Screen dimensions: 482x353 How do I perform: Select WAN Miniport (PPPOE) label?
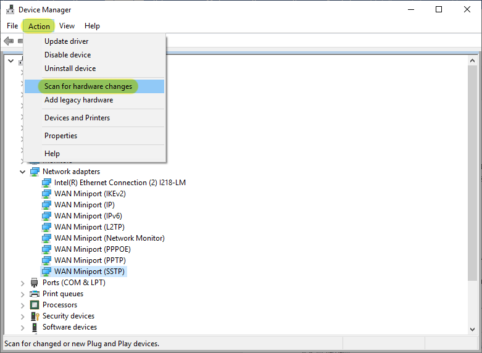click(x=92, y=249)
